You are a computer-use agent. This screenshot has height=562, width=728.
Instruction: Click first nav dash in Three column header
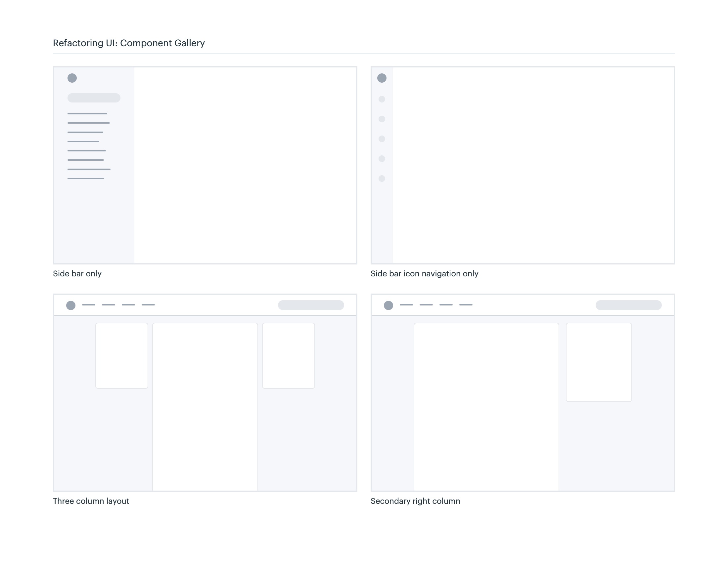(89, 305)
